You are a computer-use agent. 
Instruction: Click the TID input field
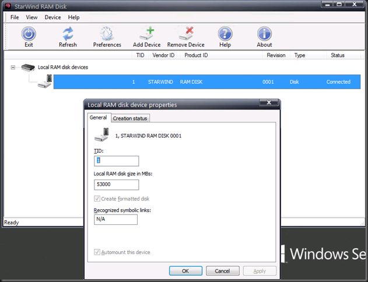[x=117, y=161]
